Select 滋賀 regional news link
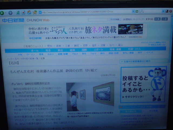The width and height of the screenshot is (173, 130). 103,45
